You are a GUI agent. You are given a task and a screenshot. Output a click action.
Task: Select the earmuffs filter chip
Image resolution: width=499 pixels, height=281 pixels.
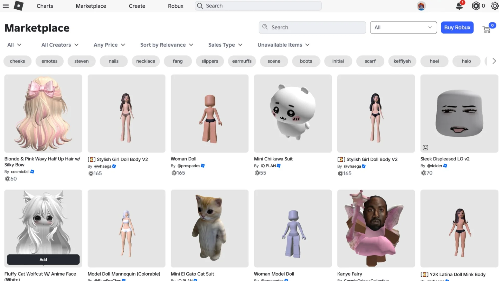[242, 61]
